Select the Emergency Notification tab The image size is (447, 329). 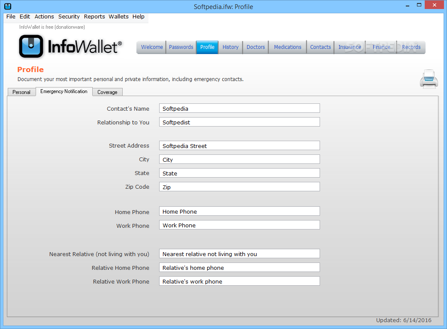point(64,91)
